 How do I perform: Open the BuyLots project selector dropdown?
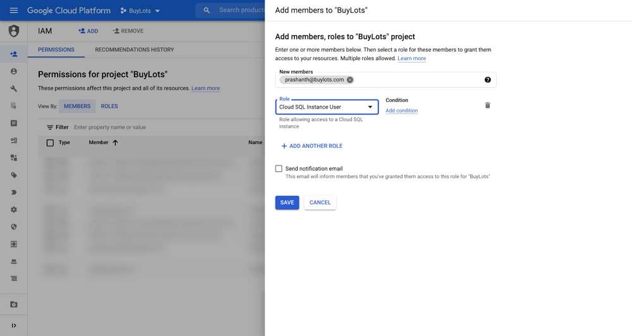click(x=140, y=11)
